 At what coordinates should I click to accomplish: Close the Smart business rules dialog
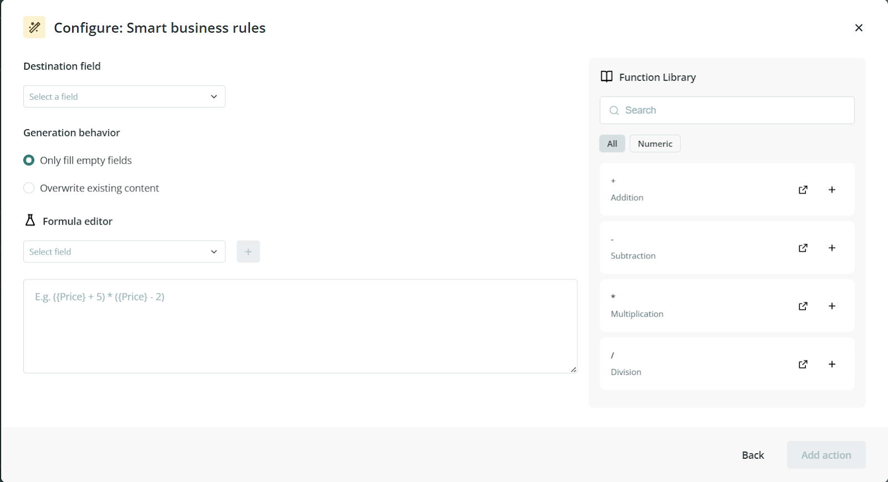click(859, 28)
